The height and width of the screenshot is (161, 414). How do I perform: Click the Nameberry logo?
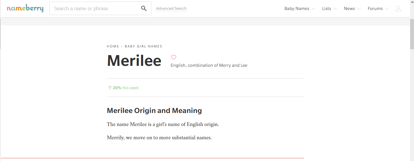click(25, 8)
